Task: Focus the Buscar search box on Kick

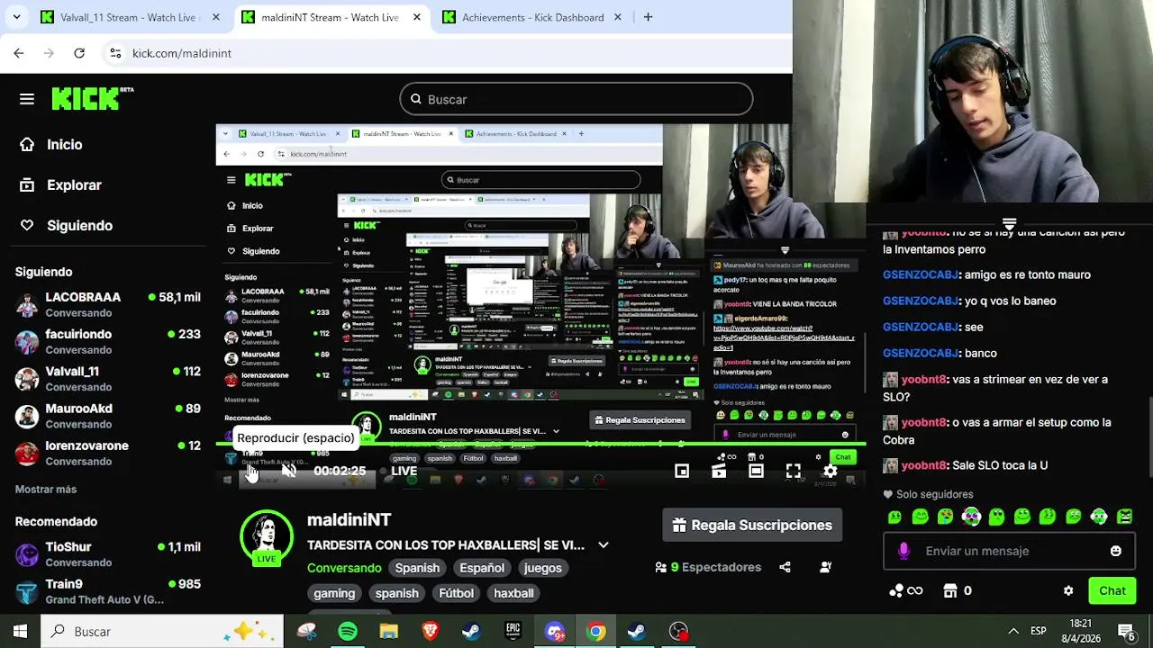Action: point(576,99)
